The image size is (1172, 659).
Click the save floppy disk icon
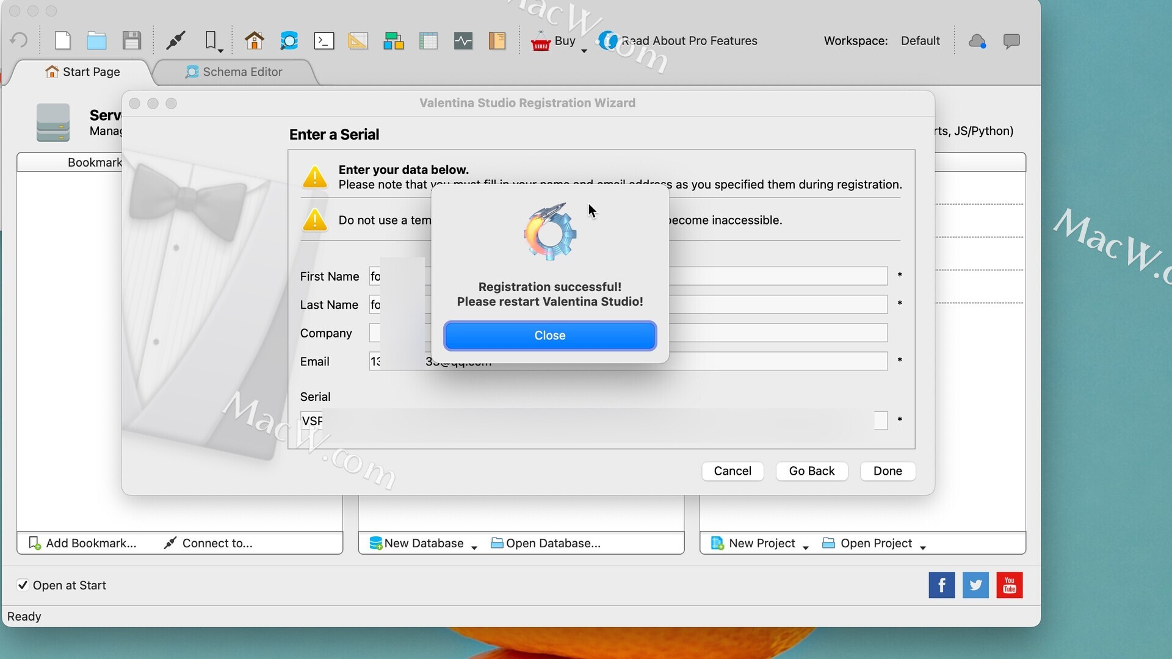132,41
